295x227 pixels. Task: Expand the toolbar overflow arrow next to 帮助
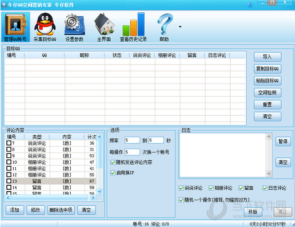click(x=180, y=26)
